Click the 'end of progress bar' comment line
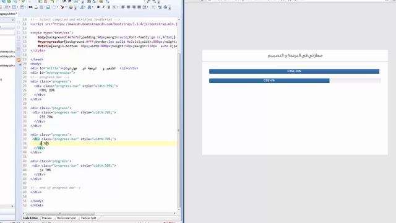The image size is (396, 223). coord(55,188)
